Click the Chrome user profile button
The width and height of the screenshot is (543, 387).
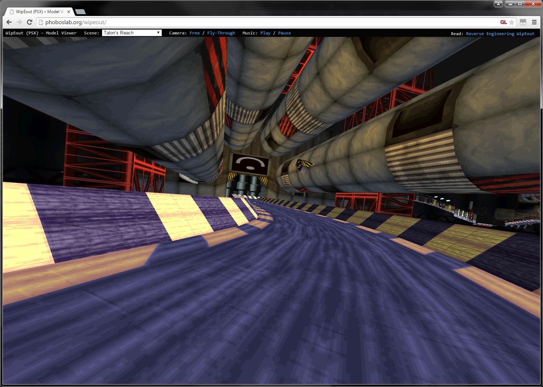pyautogui.click(x=498, y=4)
